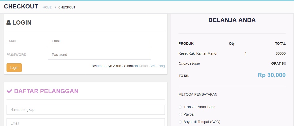Go to HOME via the breadcrumb
This screenshot has height=126, width=294.
47,7
